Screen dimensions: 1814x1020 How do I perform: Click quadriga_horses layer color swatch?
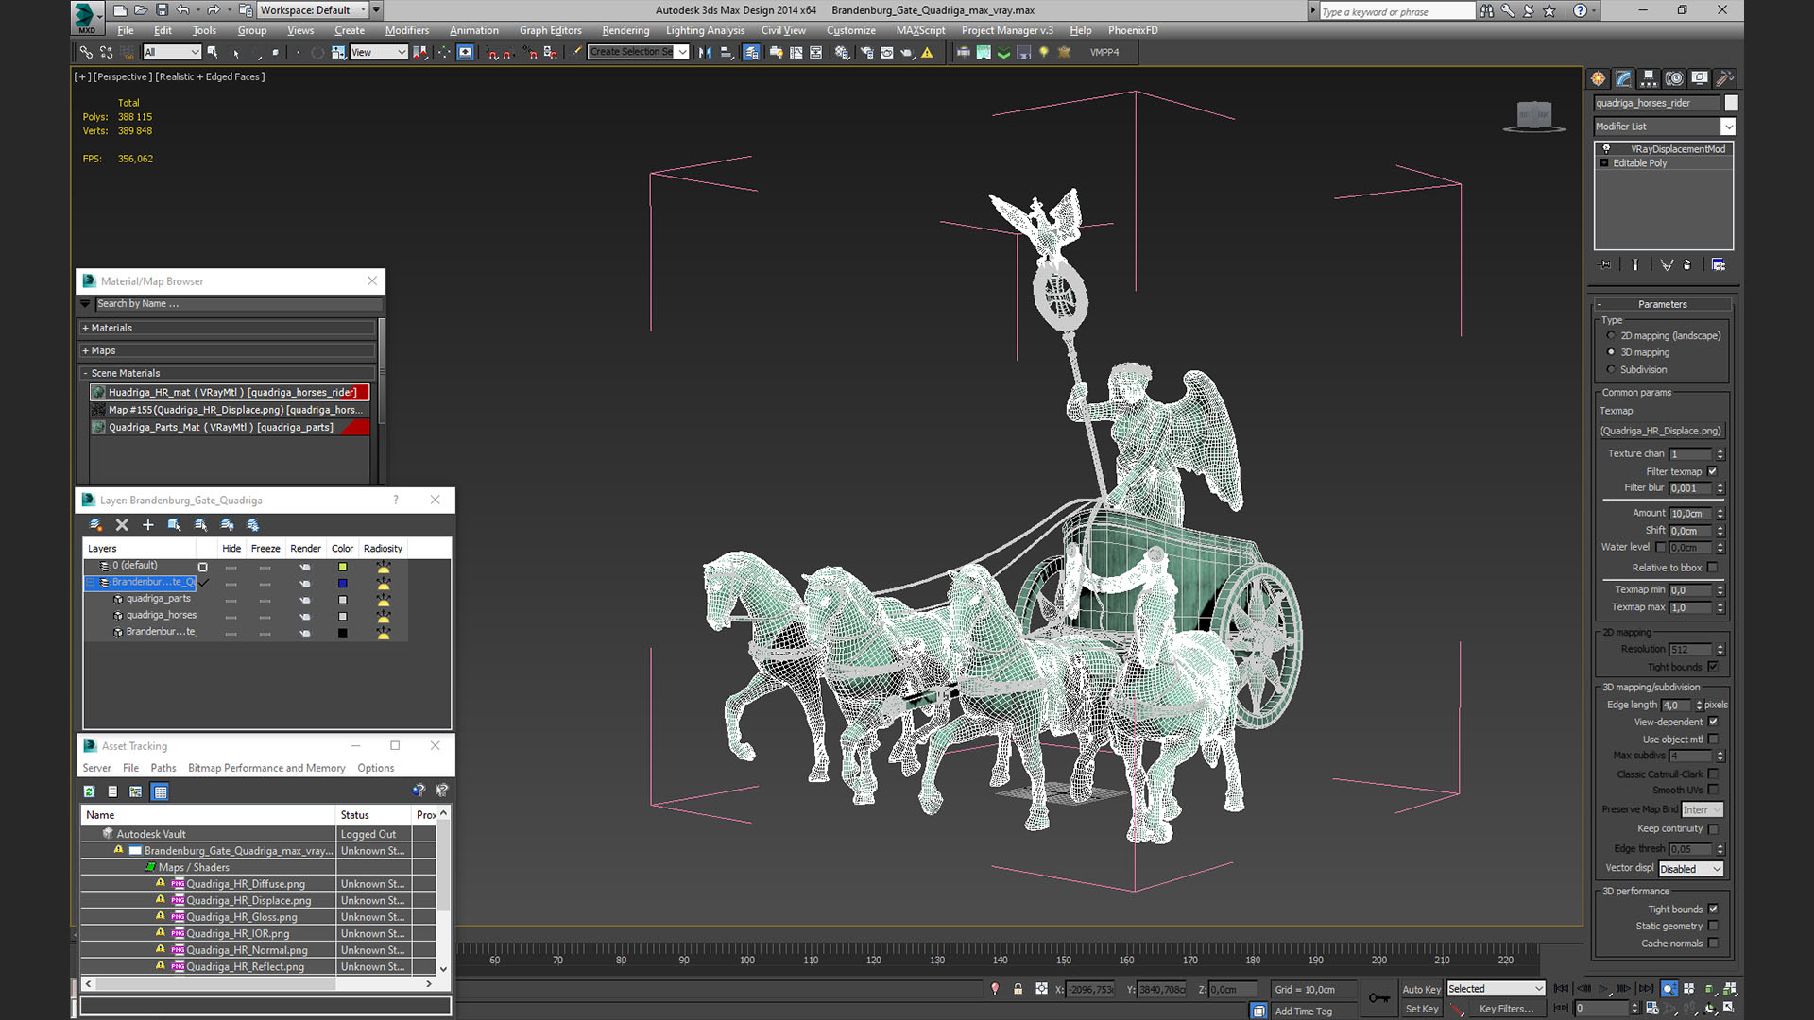point(343,616)
